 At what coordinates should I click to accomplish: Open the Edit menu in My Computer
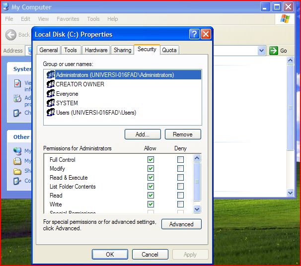[x=25, y=19]
